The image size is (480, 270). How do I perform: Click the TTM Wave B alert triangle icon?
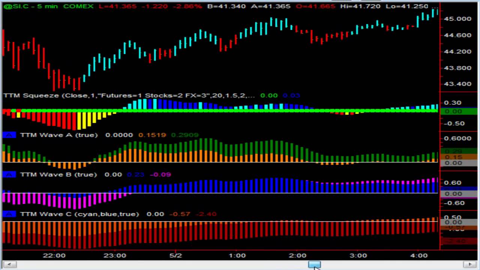[x=9, y=174]
